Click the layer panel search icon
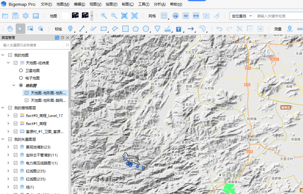303x194 pixels. pyautogui.click(x=57, y=38)
